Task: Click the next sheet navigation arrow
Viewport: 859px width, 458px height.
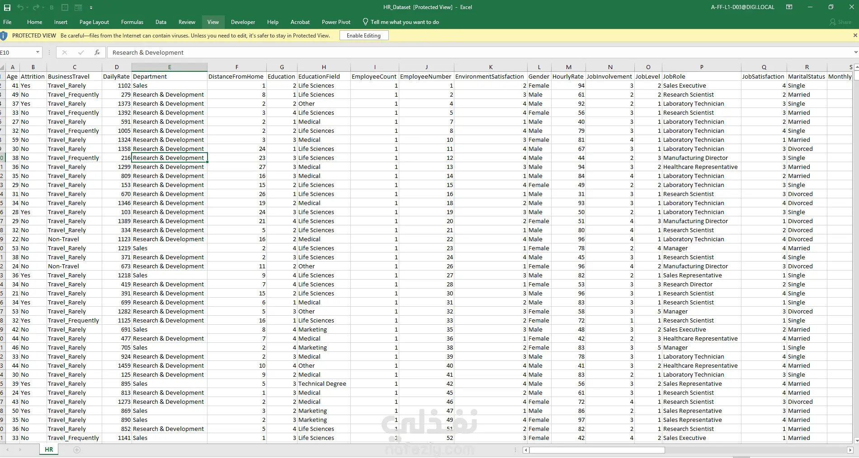Action: pyautogui.click(x=20, y=450)
